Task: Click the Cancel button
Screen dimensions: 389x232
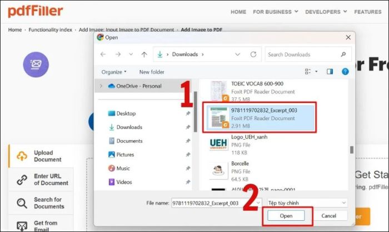Action: coord(329,216)
